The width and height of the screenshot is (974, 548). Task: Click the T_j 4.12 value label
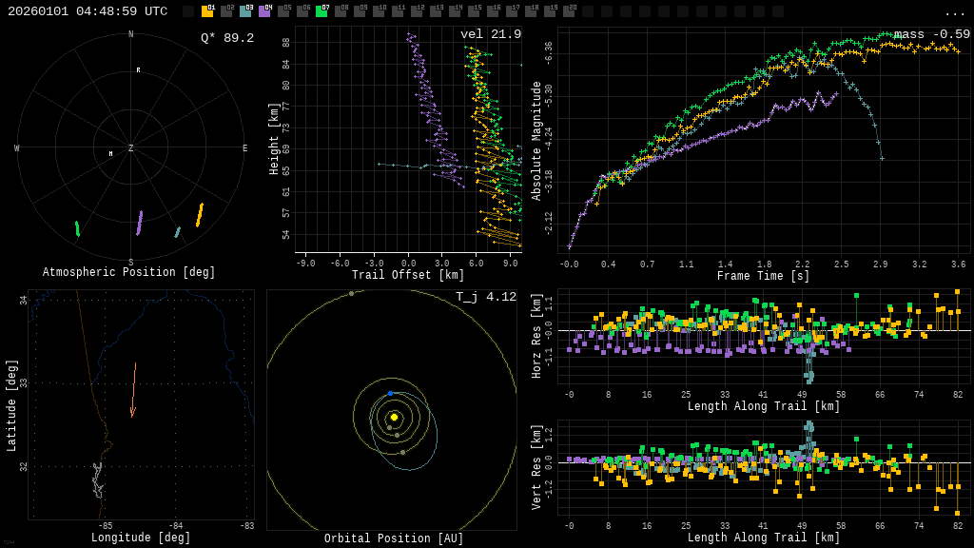486,298
